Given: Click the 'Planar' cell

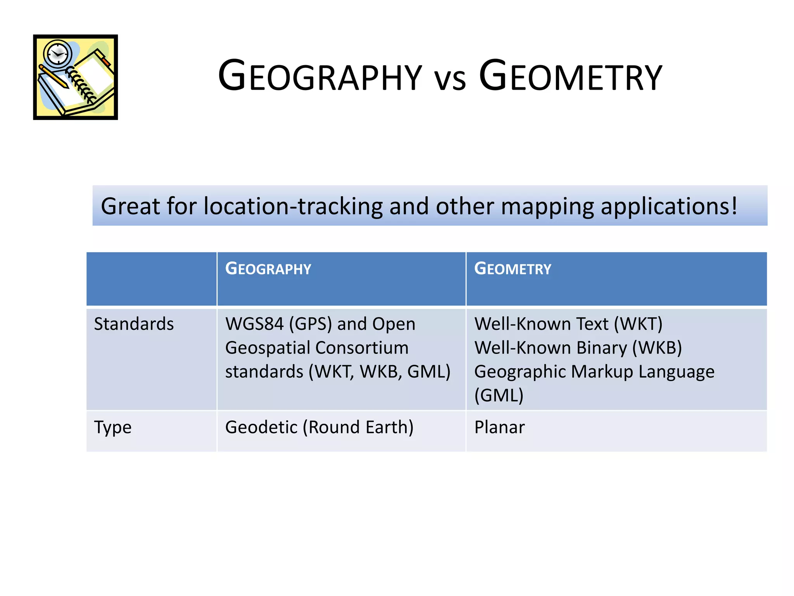Looking at the screenshot, I should 499,427.
